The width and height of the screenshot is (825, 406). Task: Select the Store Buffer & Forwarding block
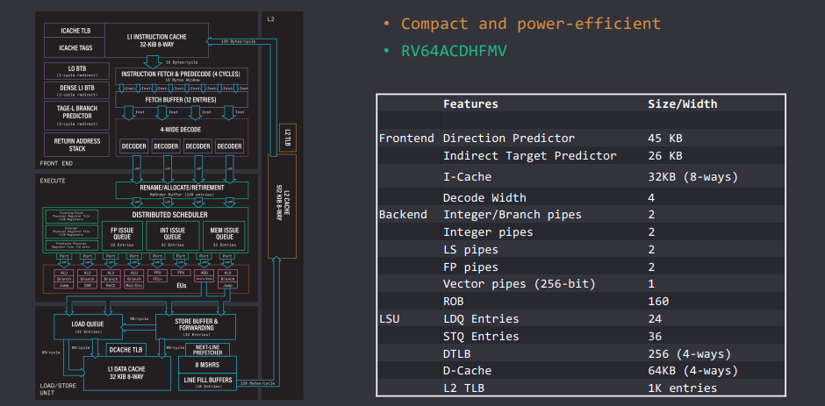pyautogui.click(x=196, y=326)
